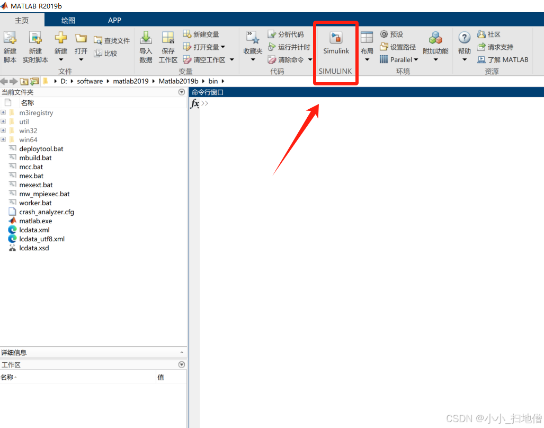Image resolution: width=544 pixels, height=428 pixels.
Task: Expand the util folder
Action: pyautogui.click(x=3, y=121)
